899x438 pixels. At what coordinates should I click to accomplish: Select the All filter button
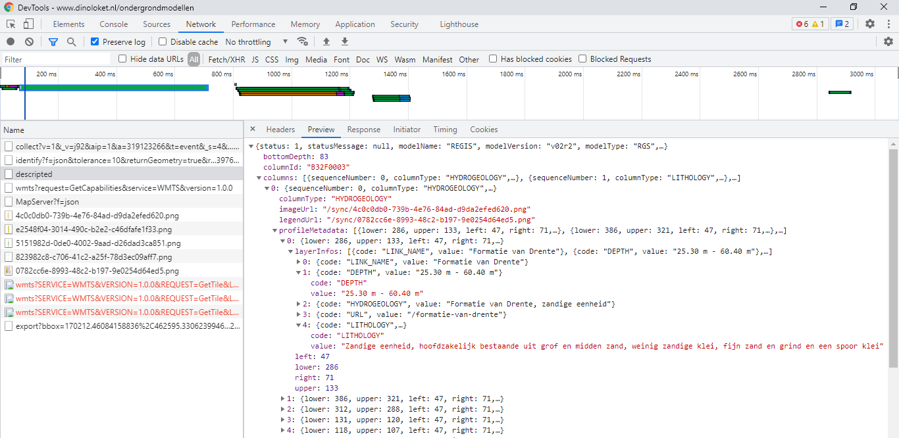(x=193, y=59)
